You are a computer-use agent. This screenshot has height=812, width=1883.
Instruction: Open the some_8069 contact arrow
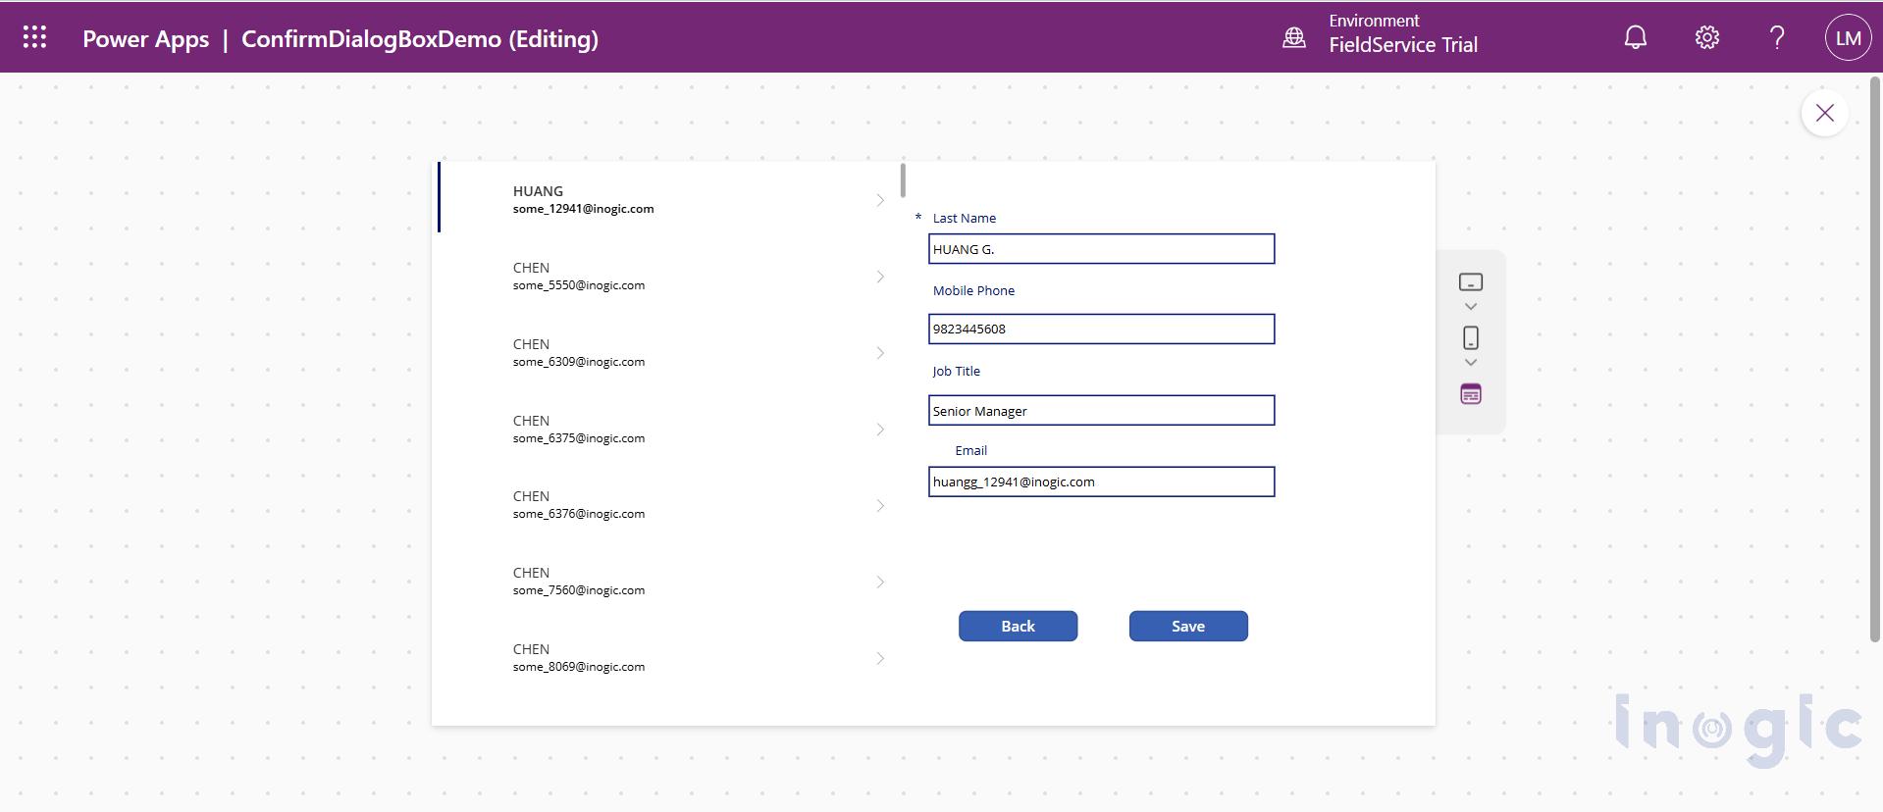(880, 659)
